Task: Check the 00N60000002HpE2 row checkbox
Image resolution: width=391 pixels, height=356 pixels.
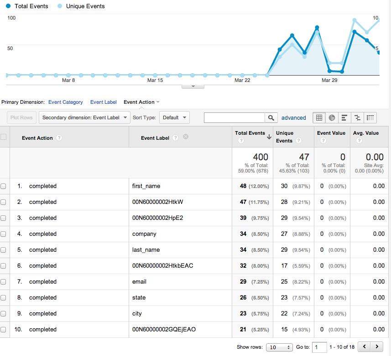Action: tap(3, 218)
